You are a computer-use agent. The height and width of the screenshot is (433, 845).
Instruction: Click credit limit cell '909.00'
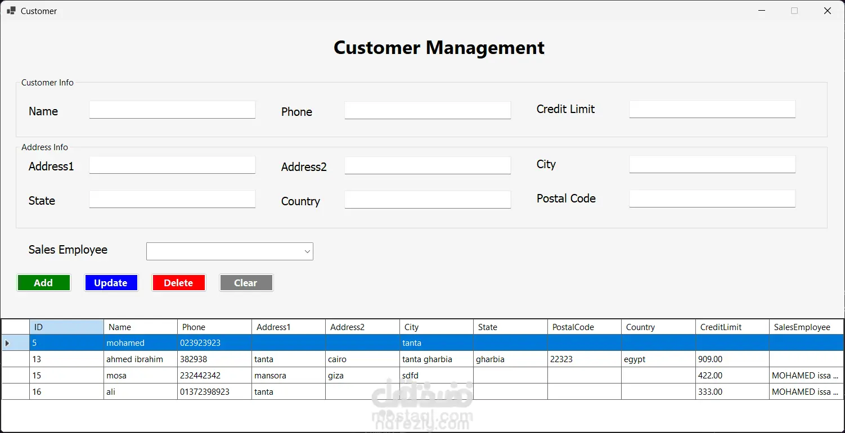click(x=732, y=359)
